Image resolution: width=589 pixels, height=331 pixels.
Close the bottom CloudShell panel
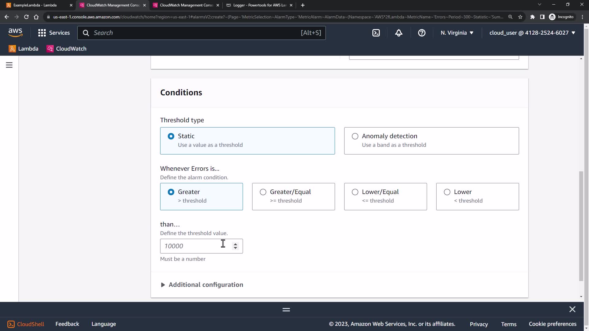(x=572, y=309)
